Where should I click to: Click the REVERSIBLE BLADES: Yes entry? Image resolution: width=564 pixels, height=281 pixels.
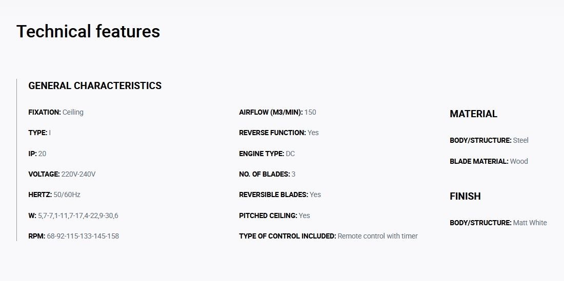tap(280, 195)
